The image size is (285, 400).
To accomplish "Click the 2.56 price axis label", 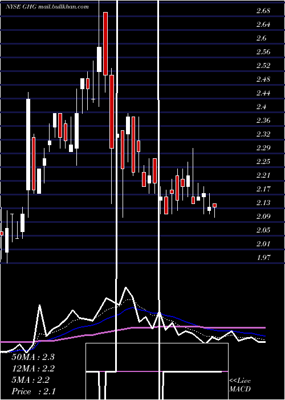I will 263,52.
